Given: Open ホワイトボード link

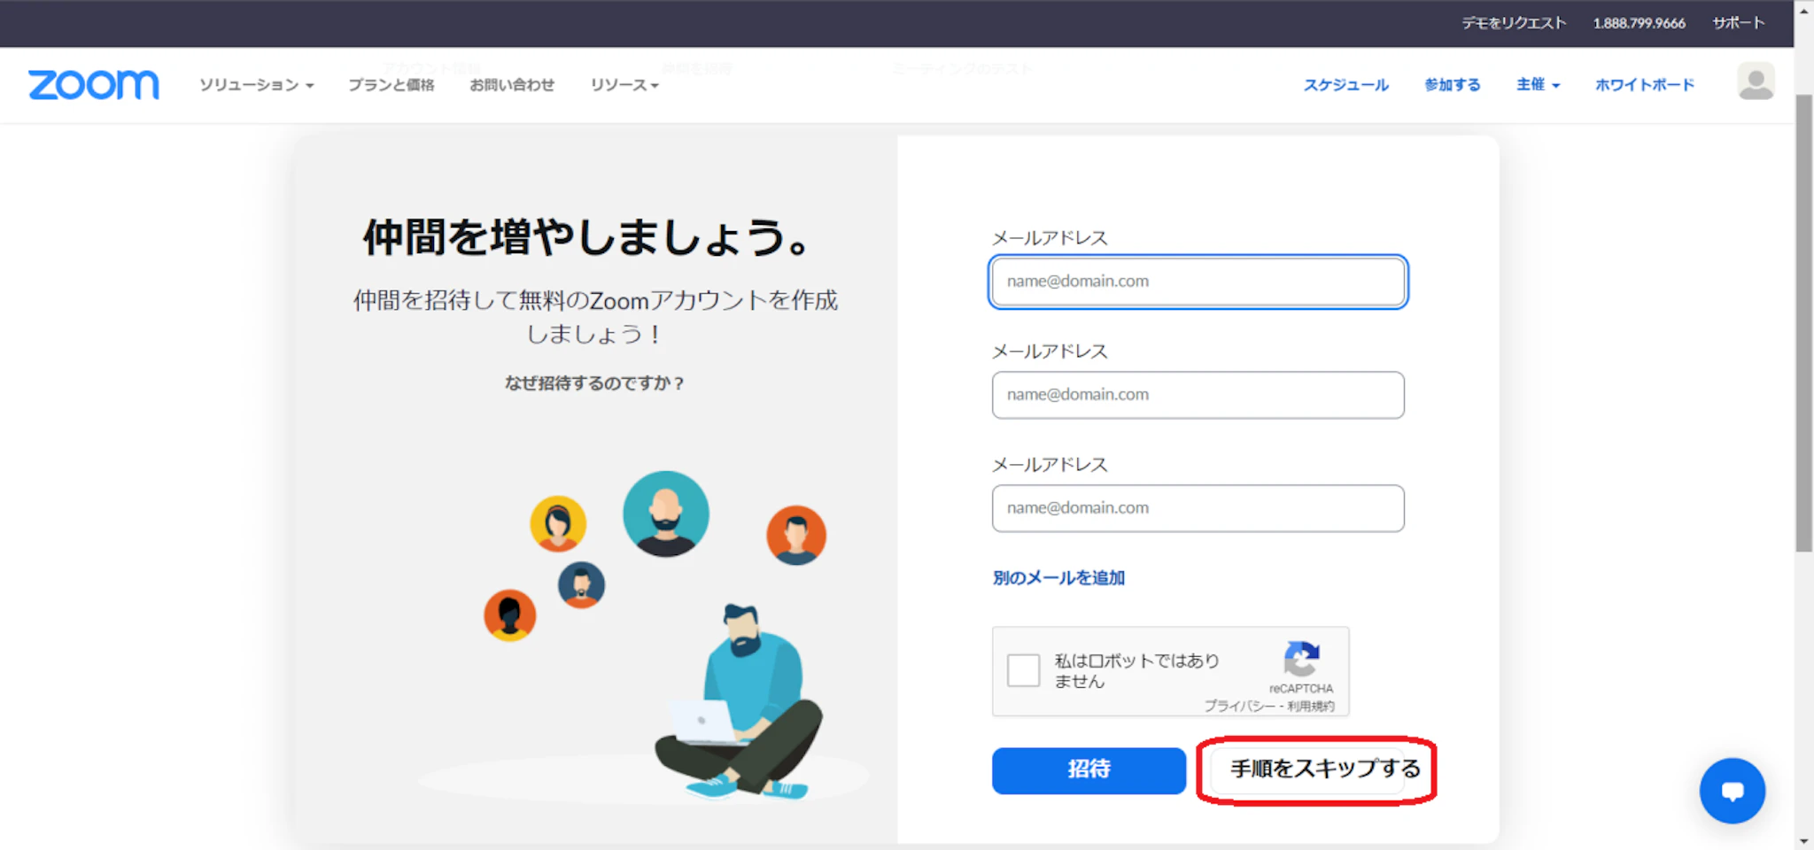Looking at the screenshot, I should [x=1644, y=85].
